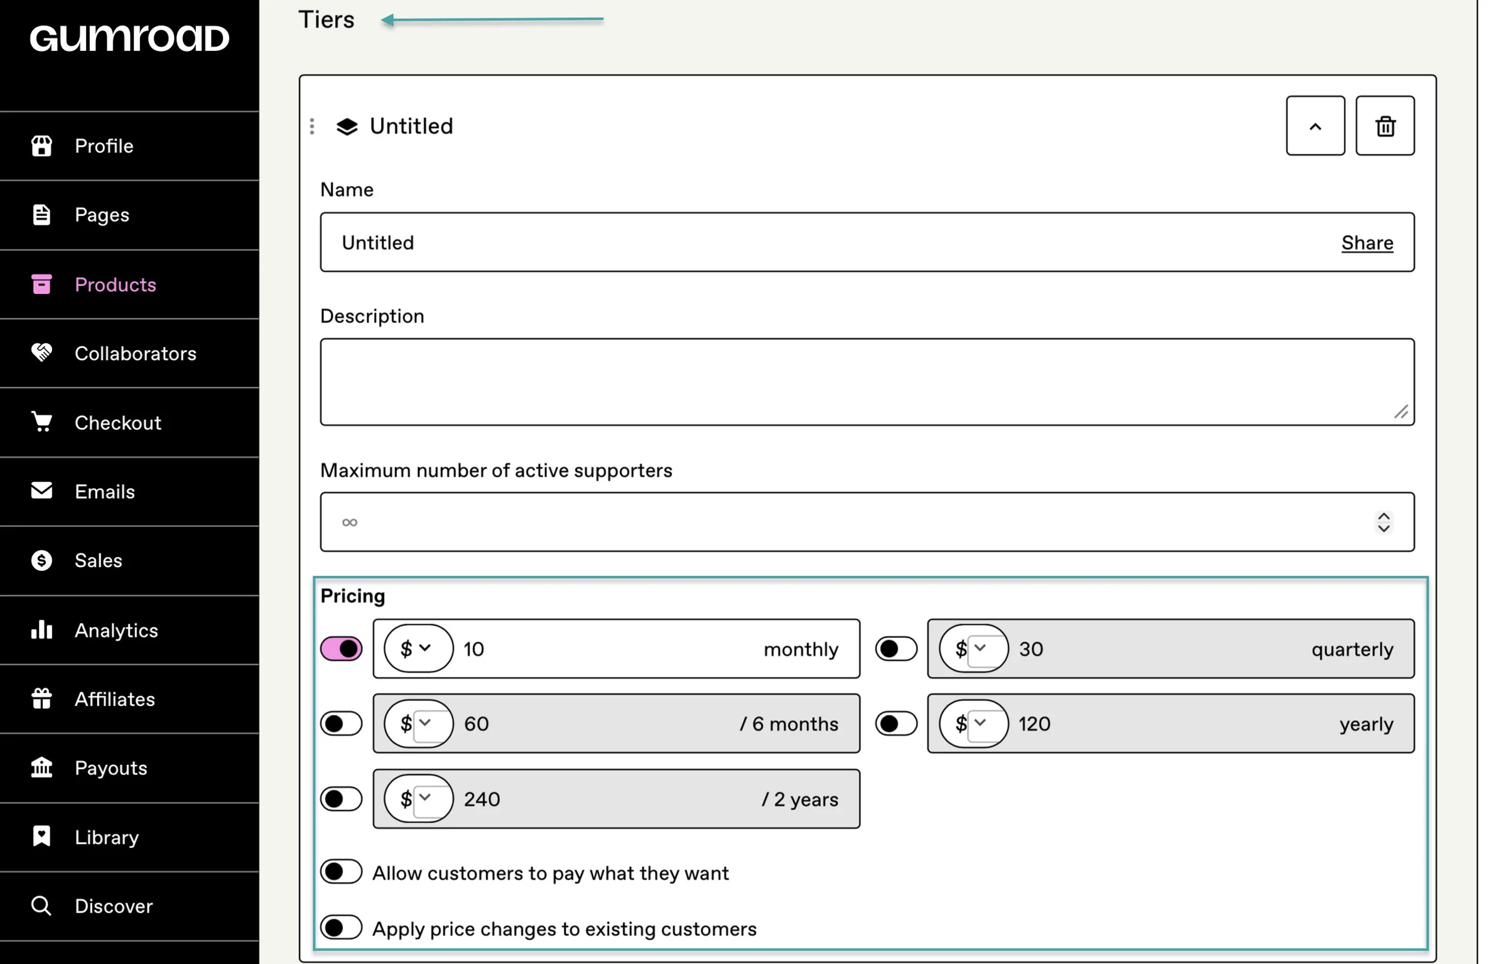
Task: Click the Discover magnifier icon
Action: pyautogui.click(x=41, y=906)
